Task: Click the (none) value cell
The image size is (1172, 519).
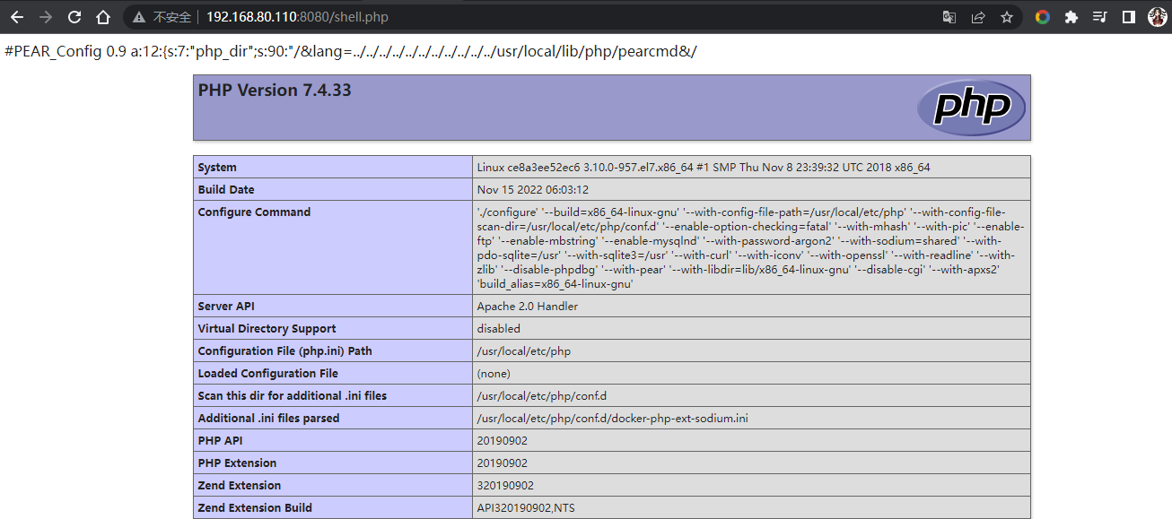Action: pos(751,373)
